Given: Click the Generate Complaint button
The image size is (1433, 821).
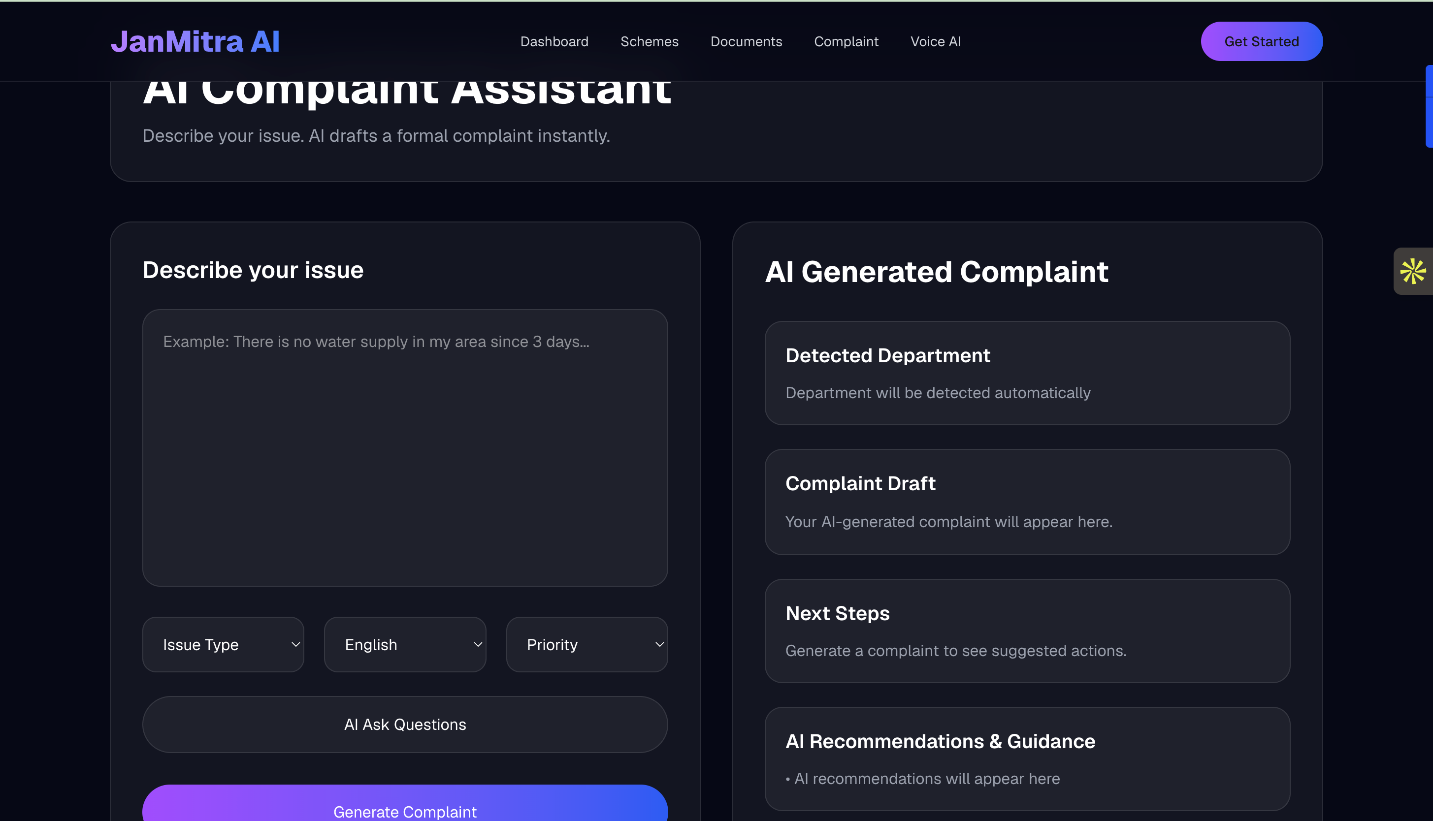Looking at the screenshot, I should pos(405,803).
